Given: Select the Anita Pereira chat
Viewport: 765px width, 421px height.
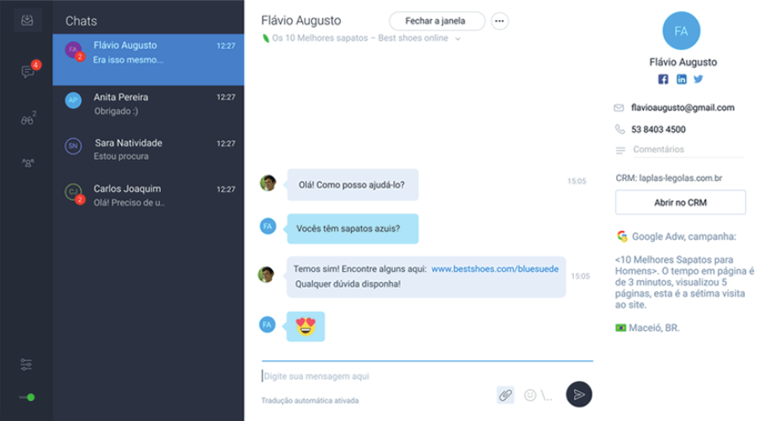Looking at the screenshot, I should click(148, 104).
